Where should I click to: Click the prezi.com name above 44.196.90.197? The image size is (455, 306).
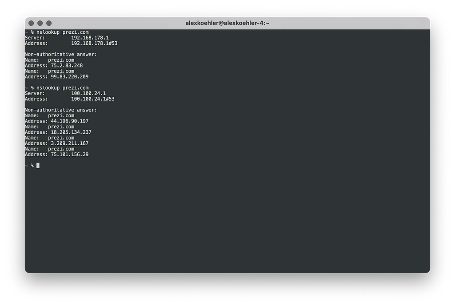point(61,115)
